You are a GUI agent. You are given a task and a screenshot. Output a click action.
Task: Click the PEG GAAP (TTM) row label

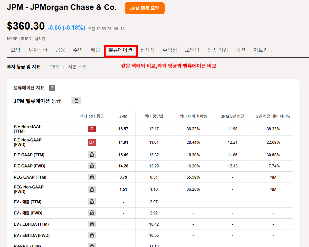[x=30, y=177]
